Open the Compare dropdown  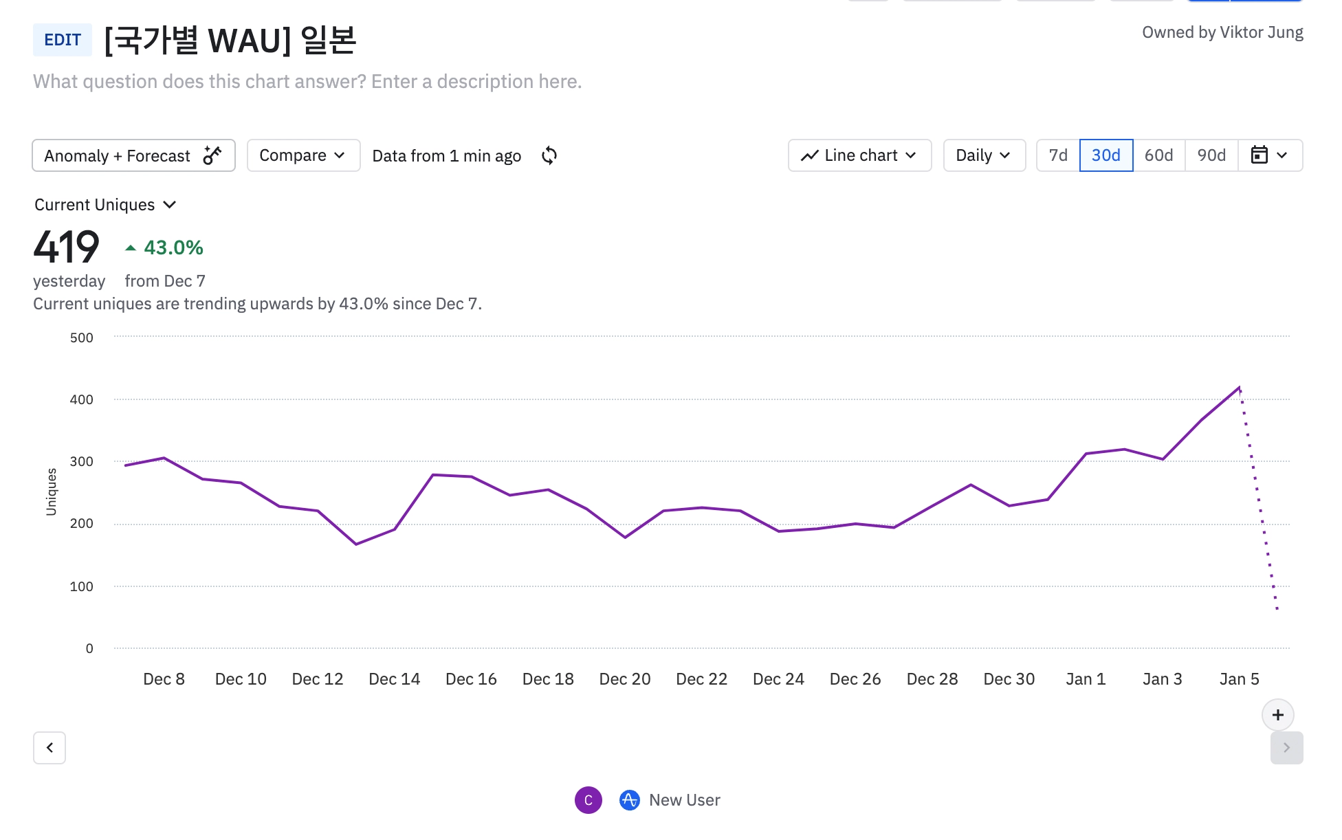[302, 155]
